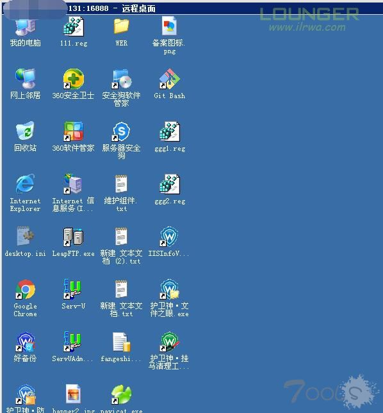The width and height of the screenshot is (383, 413).
Task: Click the desktop.ini file icon
Action: click(25, 237)
